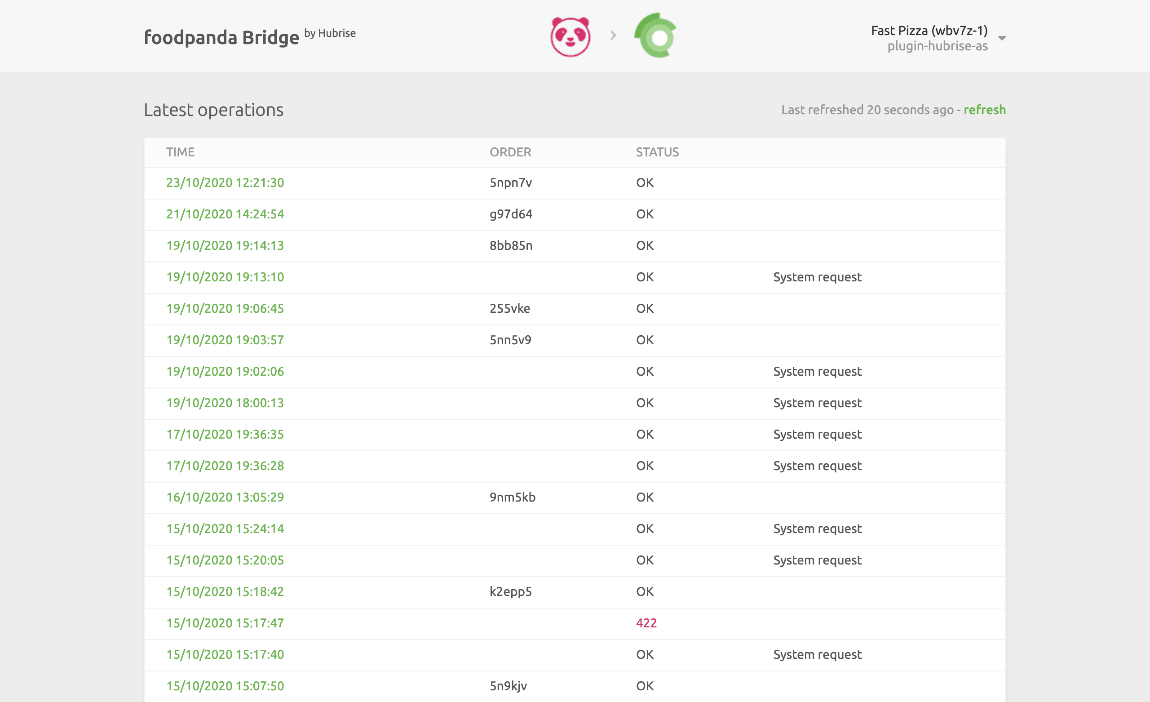Click the foodpanda Bridge title
The image size is (1150, 702).
(x=221, y=37)
